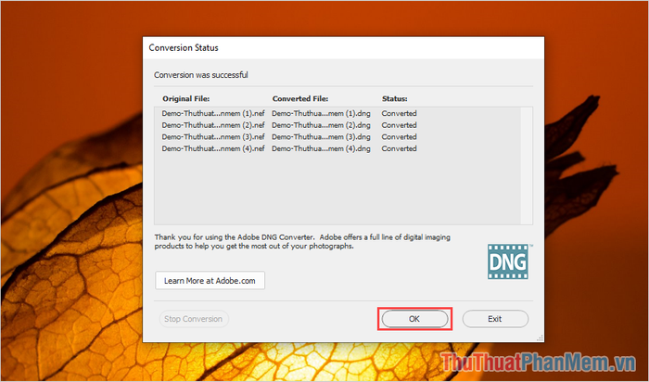Click the DNG logo icon
The image size is (649, 382).
508,261
